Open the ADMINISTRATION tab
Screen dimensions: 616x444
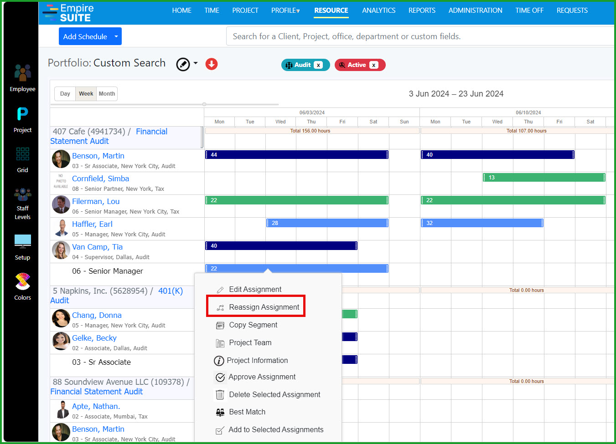pos(475,10)
